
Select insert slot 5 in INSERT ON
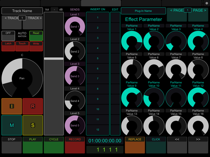click(98, 58)
